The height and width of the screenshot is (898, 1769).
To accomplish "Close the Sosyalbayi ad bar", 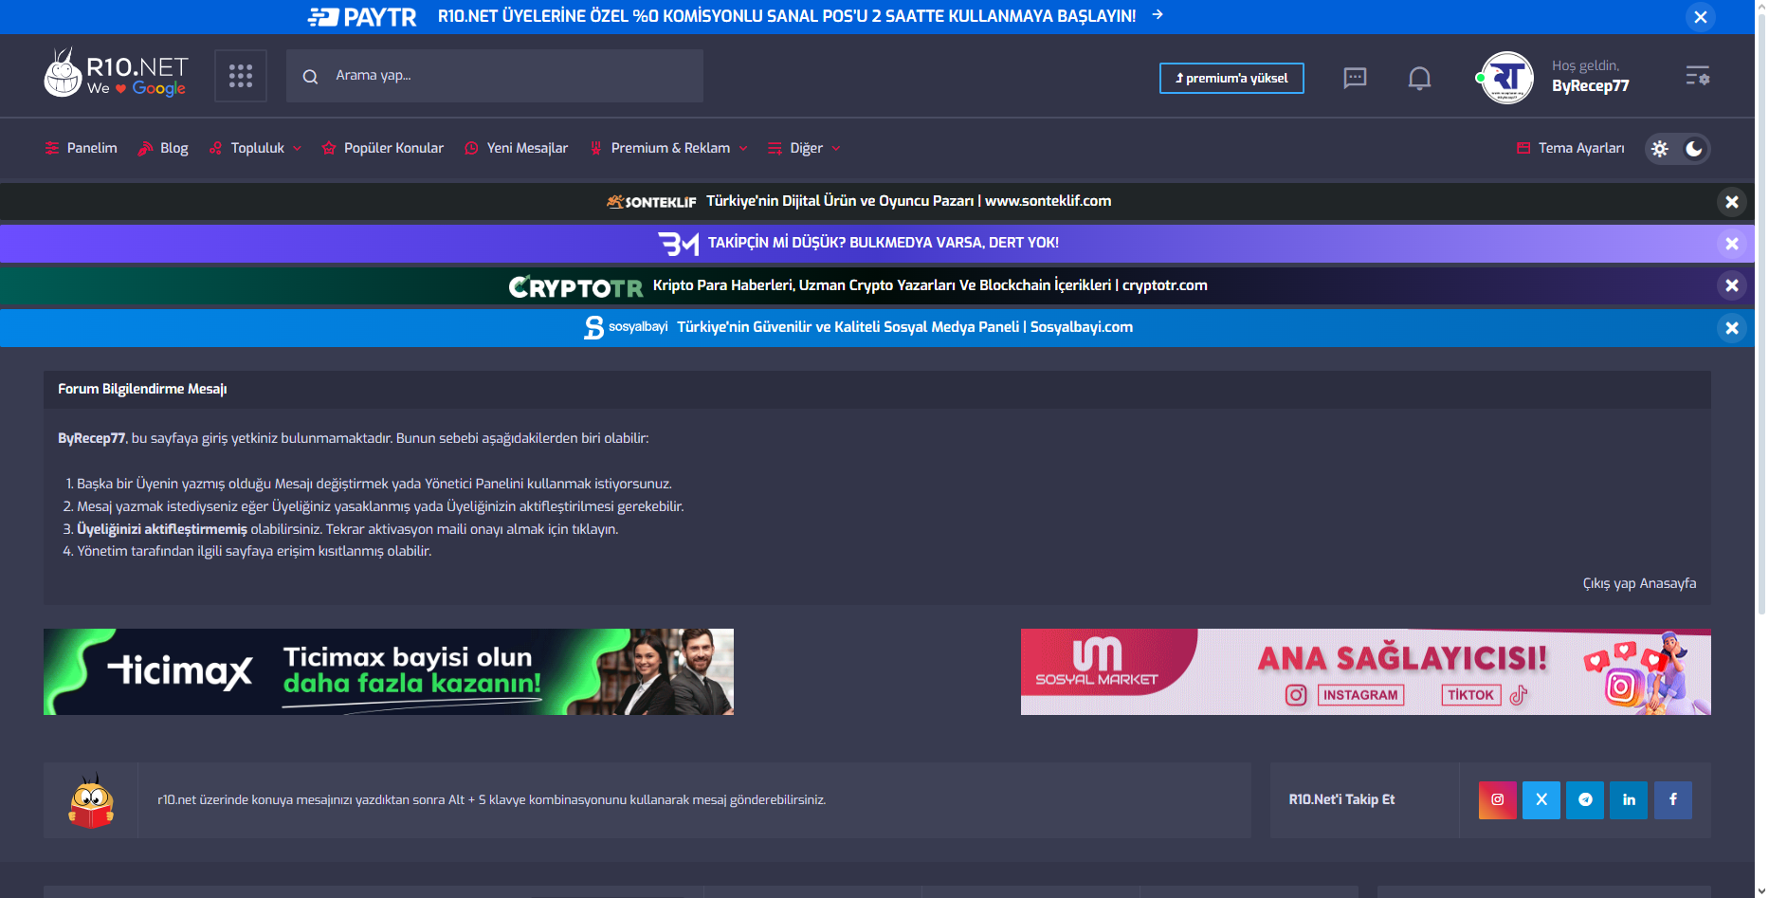I will point(1732,328).
